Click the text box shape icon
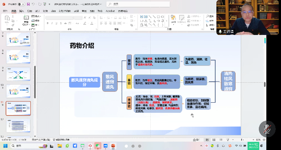The width and height of the screenshot is (281, 150). coord(142,17)
